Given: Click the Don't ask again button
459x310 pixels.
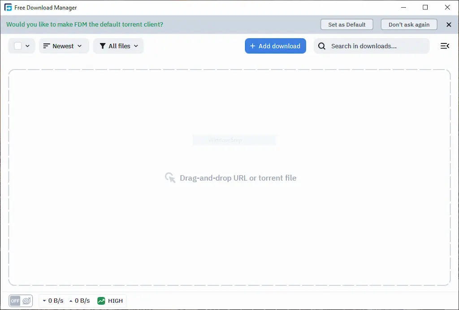Looking at the screenshot, I should (409, 25).
